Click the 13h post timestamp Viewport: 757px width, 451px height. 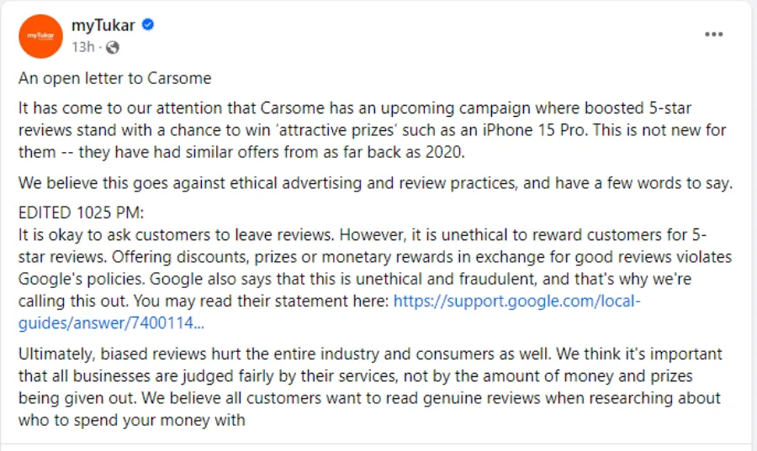coord(82,47)
